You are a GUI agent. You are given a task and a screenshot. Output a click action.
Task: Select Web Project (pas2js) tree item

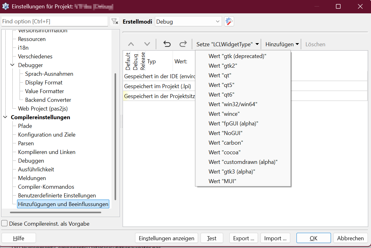pyautogui.click(x=43, y=109)
